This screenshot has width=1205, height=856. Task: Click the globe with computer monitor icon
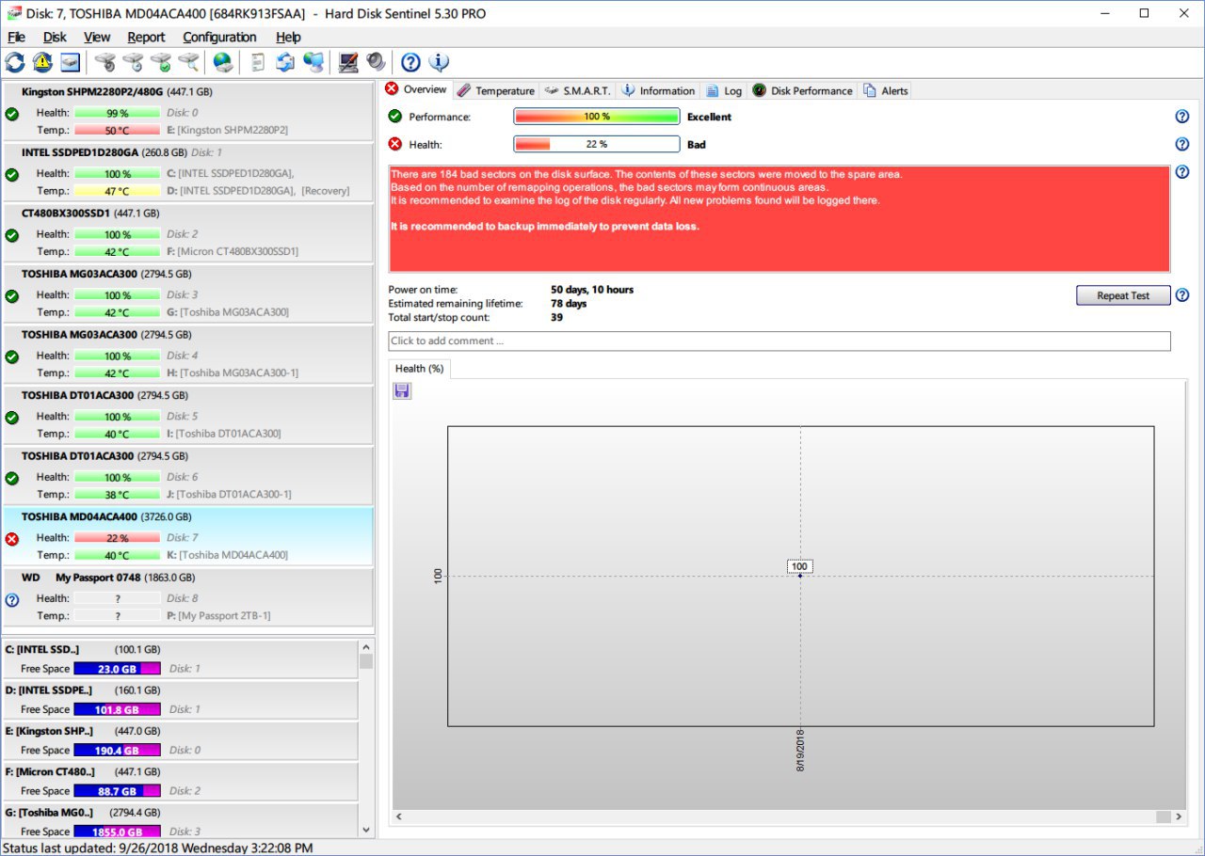314,62
